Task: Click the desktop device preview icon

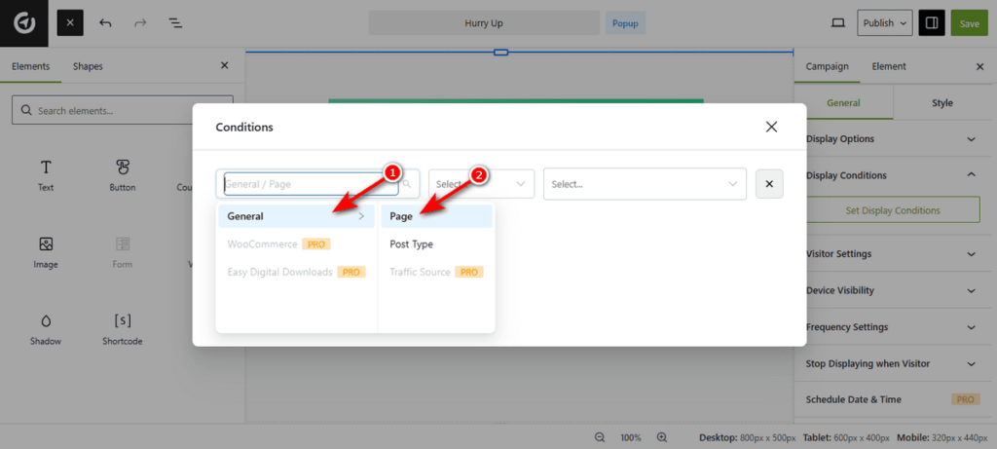Action: pos(837,22)
